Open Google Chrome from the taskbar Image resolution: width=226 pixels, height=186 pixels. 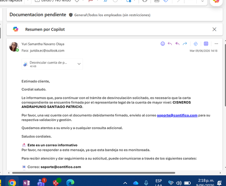(x=12, y=182)
